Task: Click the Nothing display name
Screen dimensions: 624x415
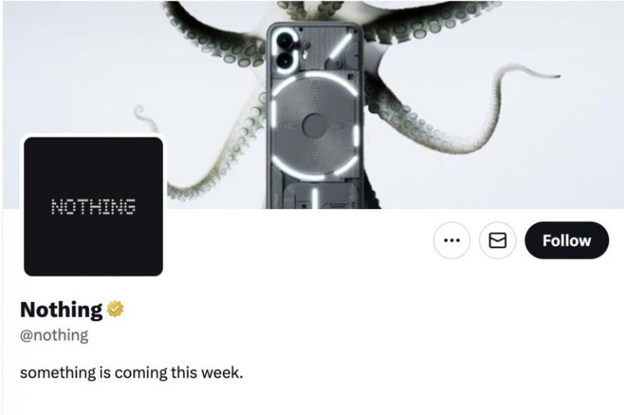Action: pyautogui.click(x=61, y=310)
